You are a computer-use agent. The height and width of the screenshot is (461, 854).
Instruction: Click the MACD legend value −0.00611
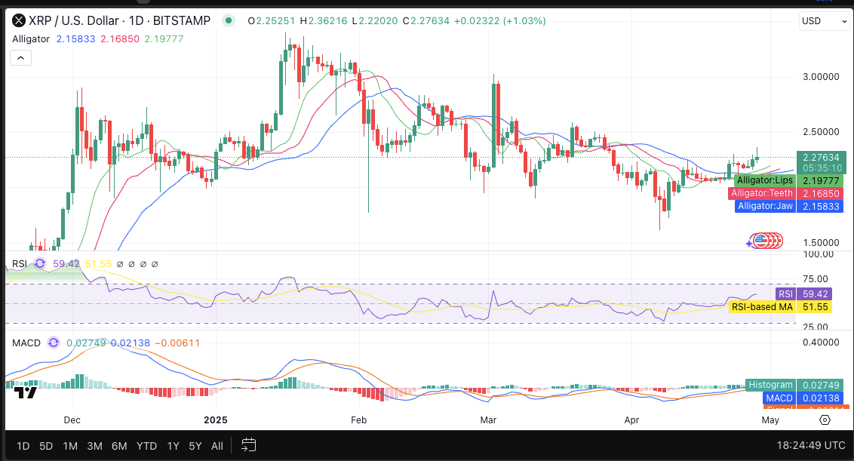pyautogui.click(x=177, y=343)
